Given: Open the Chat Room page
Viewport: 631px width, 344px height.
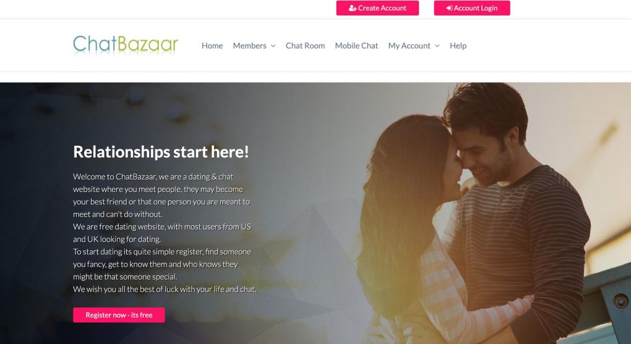Looking at the screenshot, I should point(305,46).
